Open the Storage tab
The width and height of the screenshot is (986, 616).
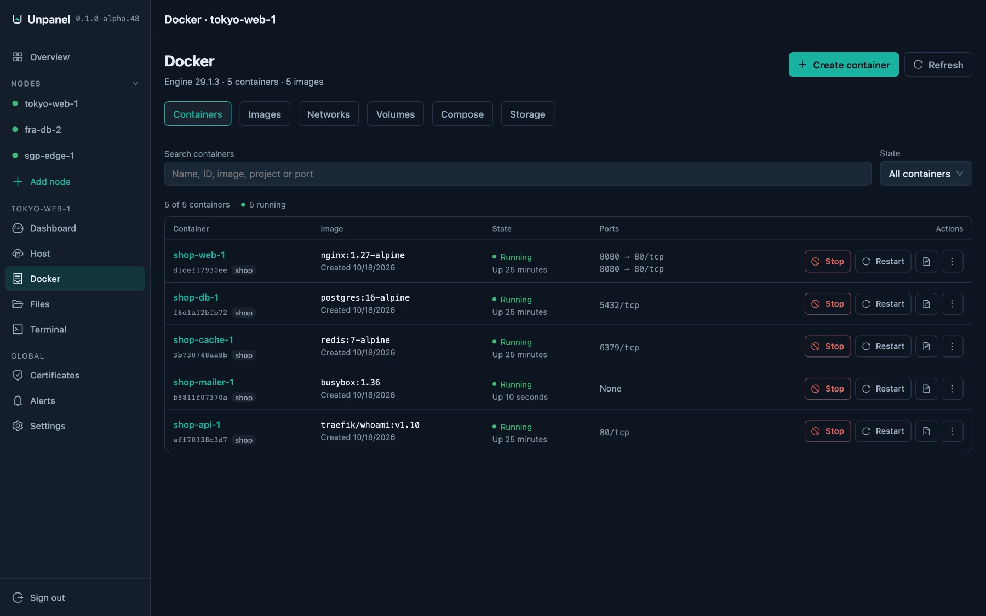coord(528,114)
